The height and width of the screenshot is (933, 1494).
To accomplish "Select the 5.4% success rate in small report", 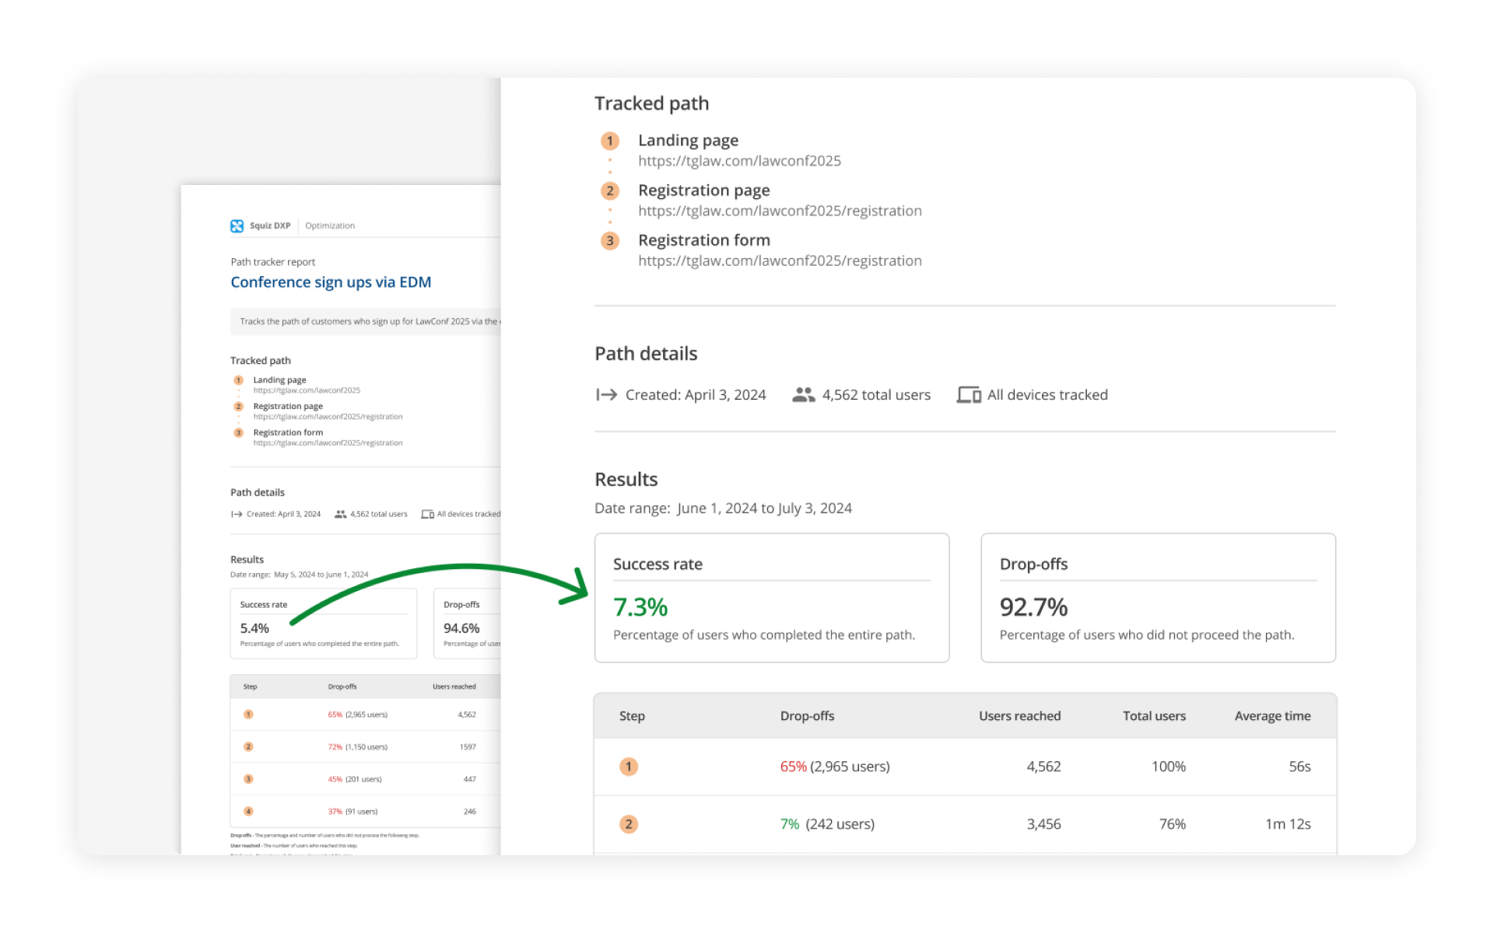I will 254,628.
